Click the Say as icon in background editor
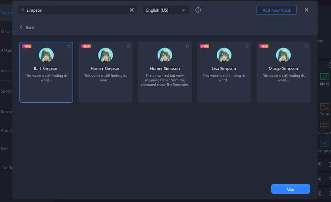Screen dimensions: 331x202 [x=324, y=107]
